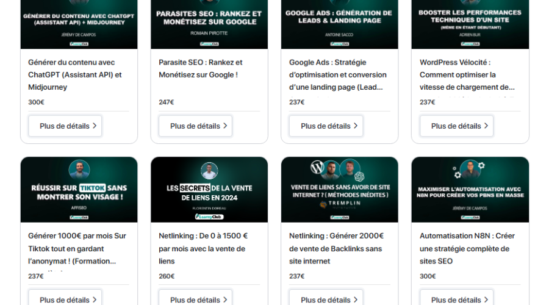Click chevron arrow in Parasite SEO details button

[x=225, y=126]
